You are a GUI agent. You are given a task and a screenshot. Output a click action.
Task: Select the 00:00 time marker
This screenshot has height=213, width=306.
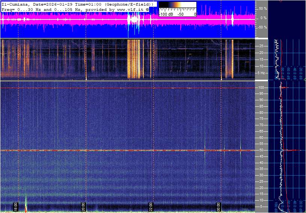219,206
